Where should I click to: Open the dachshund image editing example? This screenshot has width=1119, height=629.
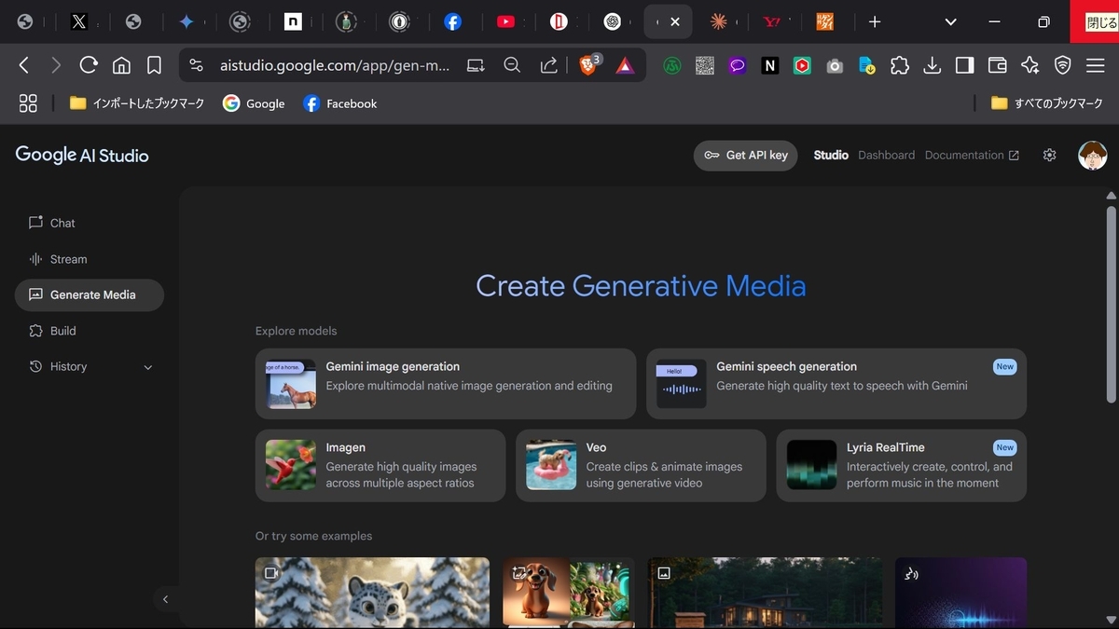pyautogui.click(x=569, y=593)
